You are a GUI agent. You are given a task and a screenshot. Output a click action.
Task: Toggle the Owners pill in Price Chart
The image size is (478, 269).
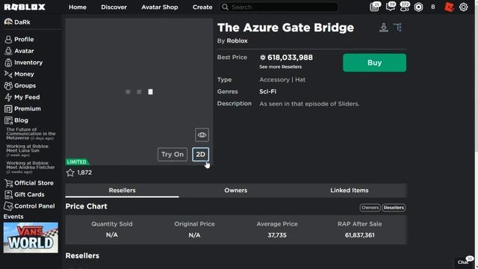click(x=370, y=208)
